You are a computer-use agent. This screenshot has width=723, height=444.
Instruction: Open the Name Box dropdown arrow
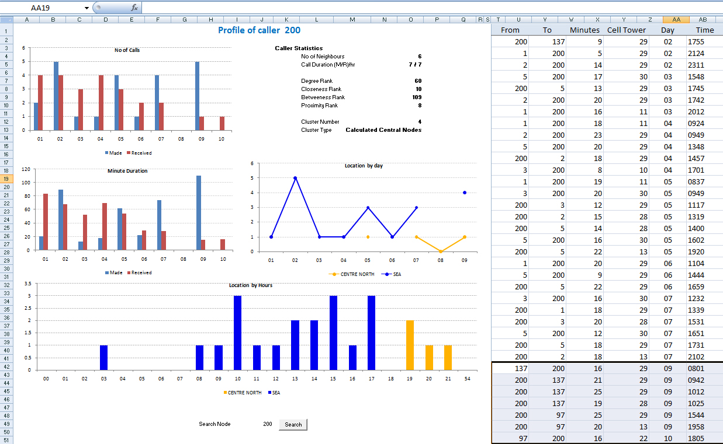[x=87, y=8]
